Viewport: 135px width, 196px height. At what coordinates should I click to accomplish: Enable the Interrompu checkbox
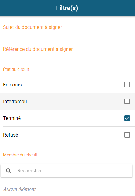click(127, 101)
